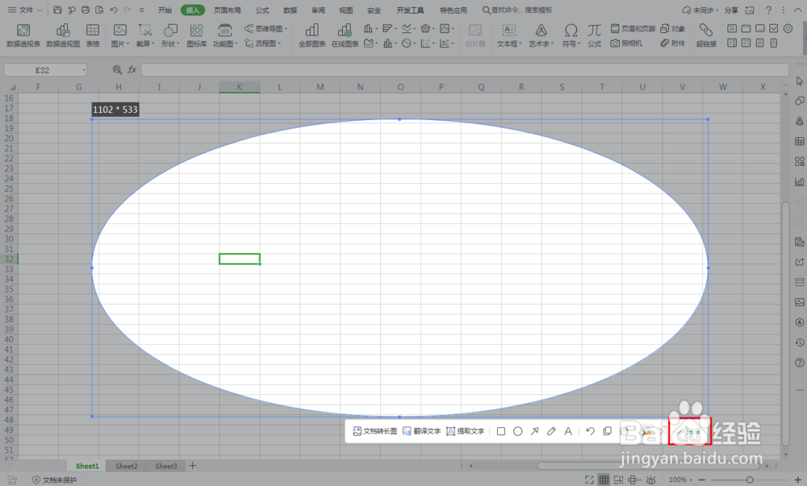Insert 附件 attachment
This screenshot has width=807, height=486.
click(x=673, y=44)
